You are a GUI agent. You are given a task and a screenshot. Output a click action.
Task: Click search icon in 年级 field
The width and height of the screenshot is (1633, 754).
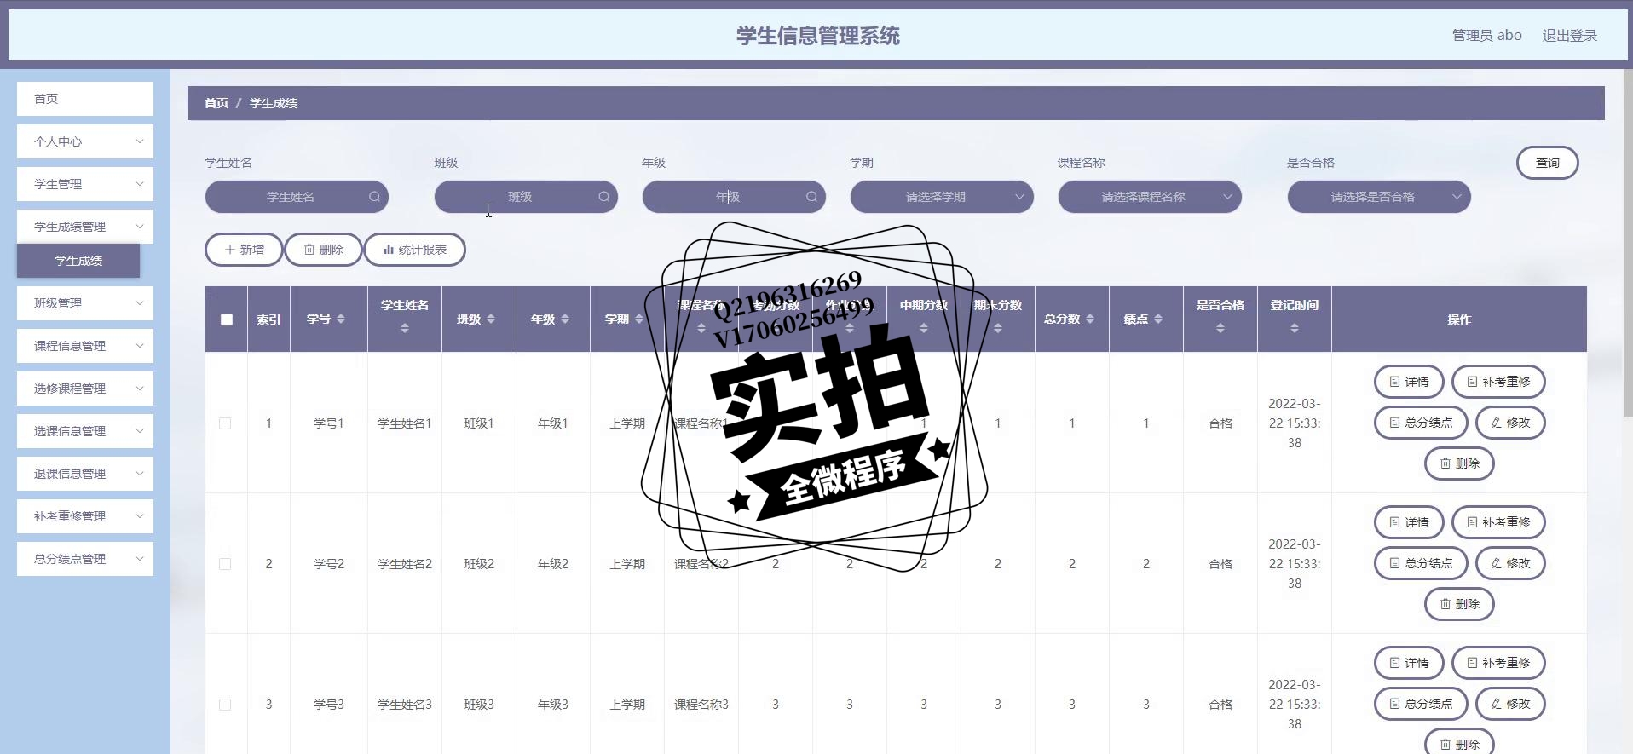(x=811, y=197)
